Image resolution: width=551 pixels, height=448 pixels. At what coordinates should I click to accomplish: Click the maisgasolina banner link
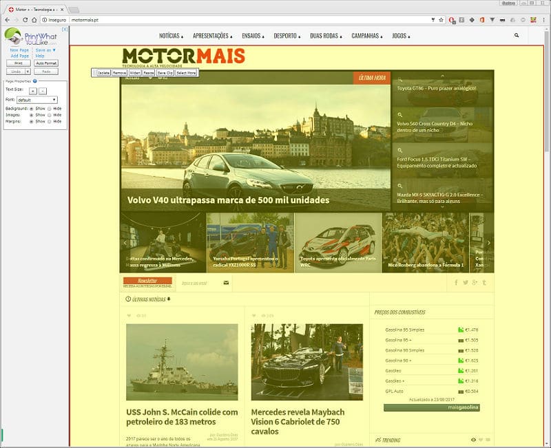[x=432, y=407]
